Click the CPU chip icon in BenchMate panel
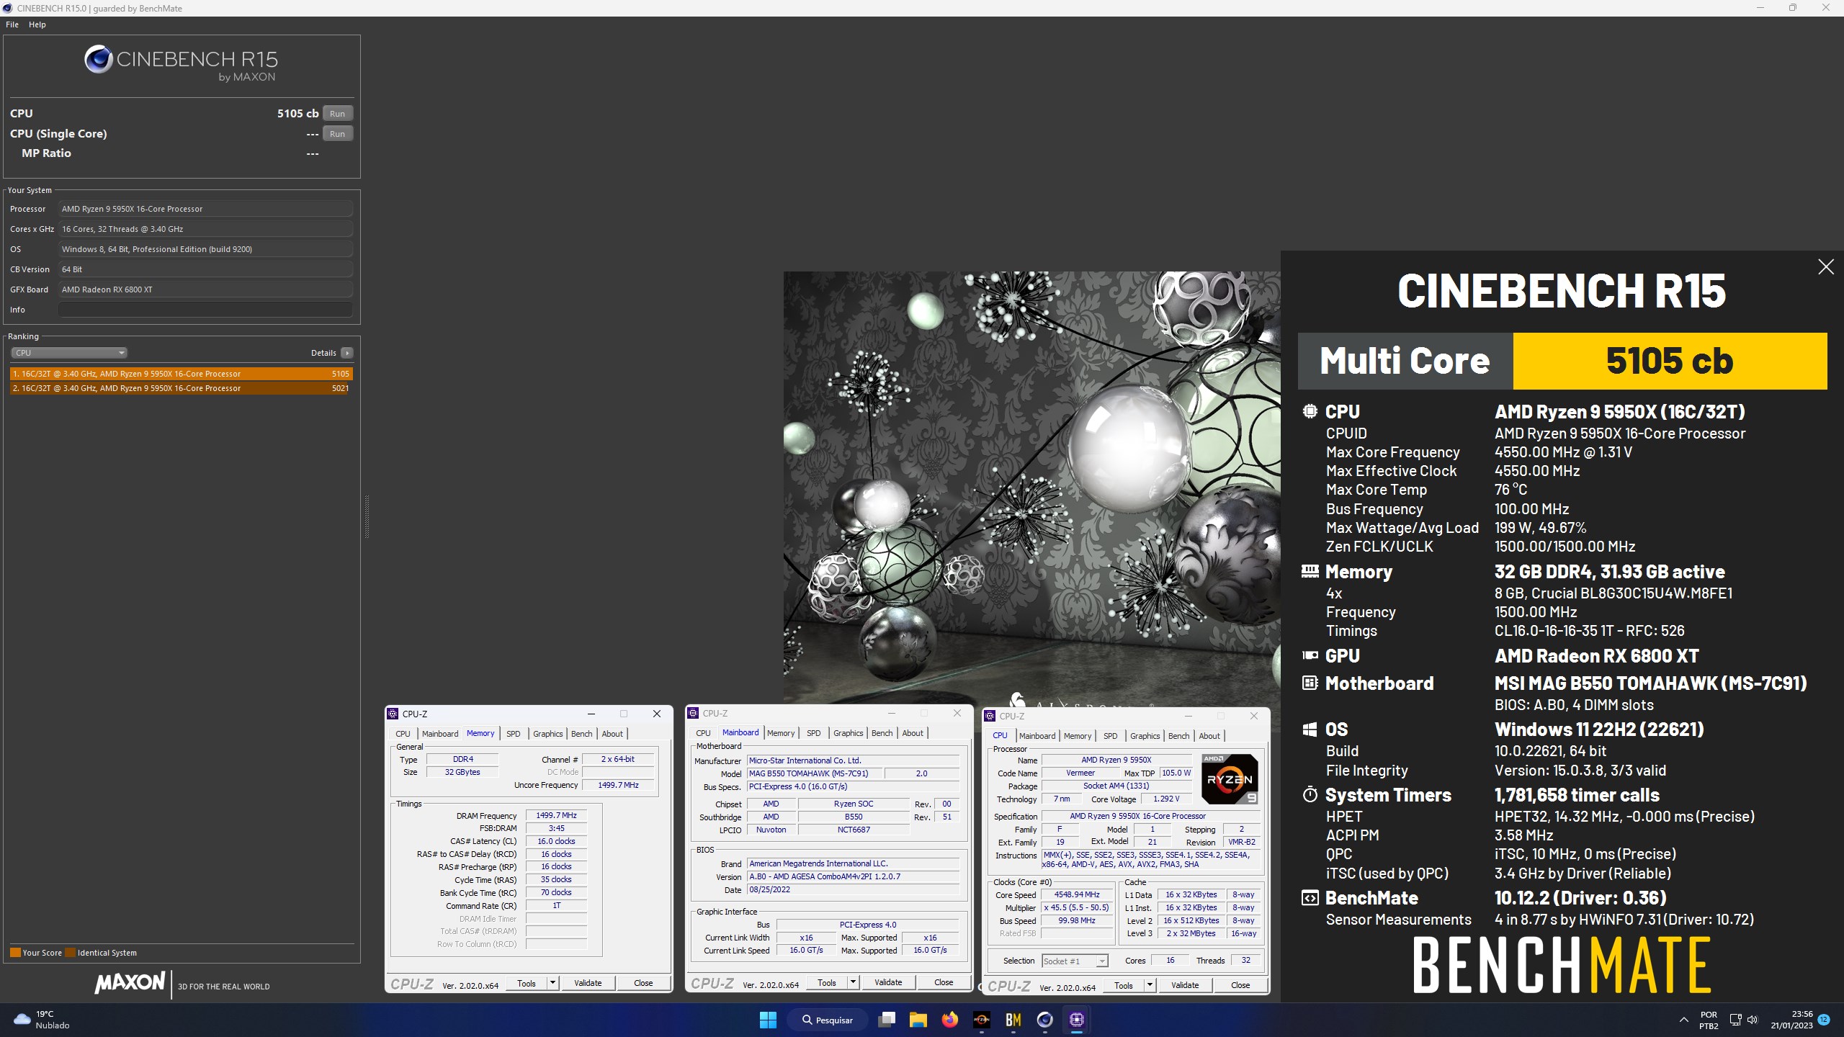This screenshot has height=1037, width=1844. point(1310,411)
